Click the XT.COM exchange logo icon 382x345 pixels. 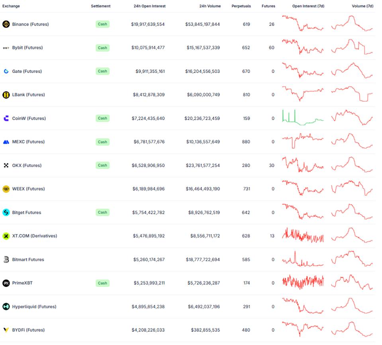coord(6,236)
